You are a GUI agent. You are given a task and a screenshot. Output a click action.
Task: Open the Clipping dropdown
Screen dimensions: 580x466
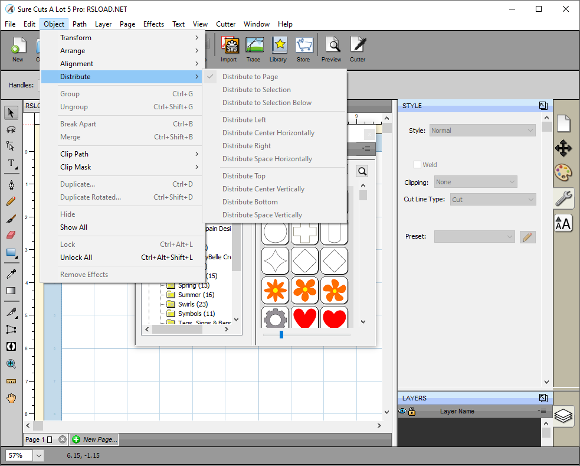(x=476, y=182)
